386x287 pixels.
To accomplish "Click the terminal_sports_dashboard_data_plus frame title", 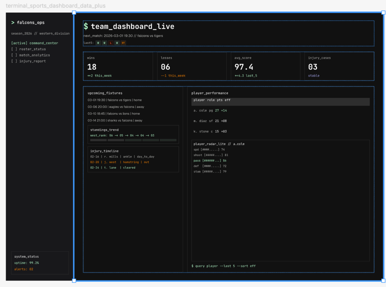I will [56, 6].
